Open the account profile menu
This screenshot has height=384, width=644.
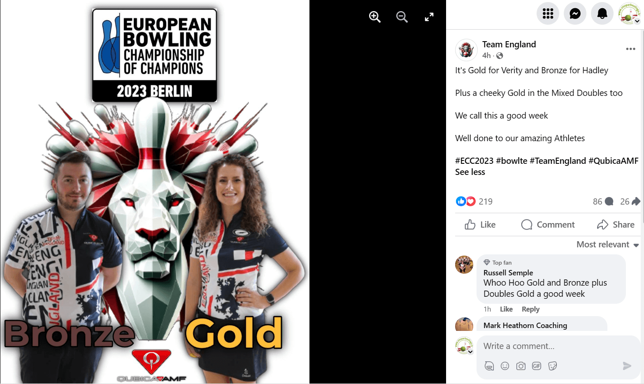click(629, 14)
